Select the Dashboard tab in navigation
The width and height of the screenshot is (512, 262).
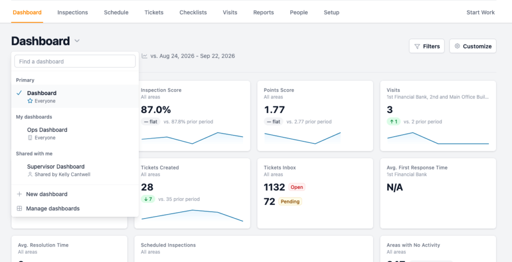click(x=27, y=12)
